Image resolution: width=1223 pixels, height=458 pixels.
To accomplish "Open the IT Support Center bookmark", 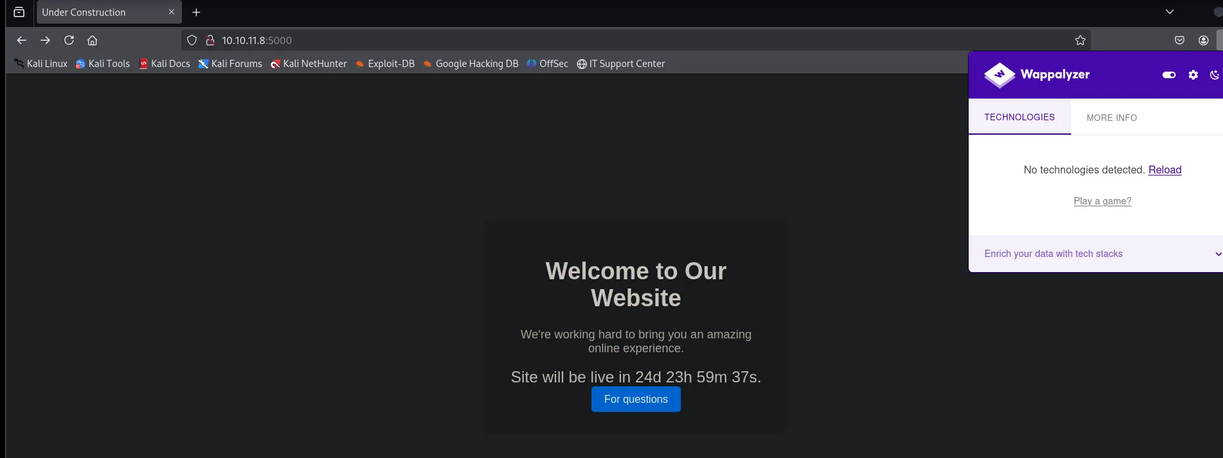I will click(620, 64).
